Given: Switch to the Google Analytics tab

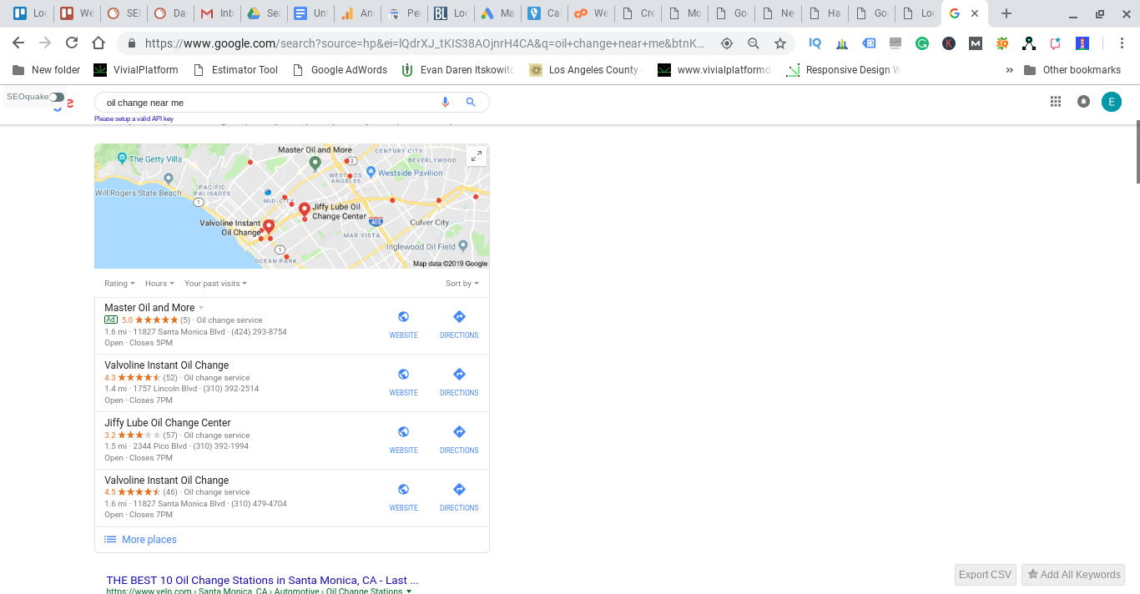Looking at the screenshot, I should coord(357,13).
